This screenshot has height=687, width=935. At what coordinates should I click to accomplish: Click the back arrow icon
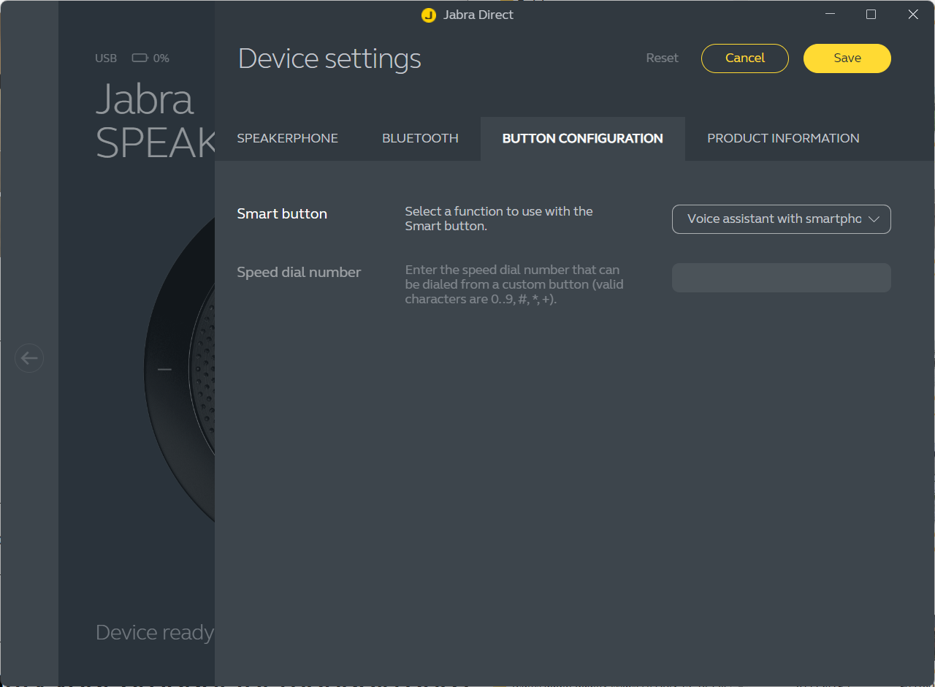pyautogui.click(x=29, y=358)
